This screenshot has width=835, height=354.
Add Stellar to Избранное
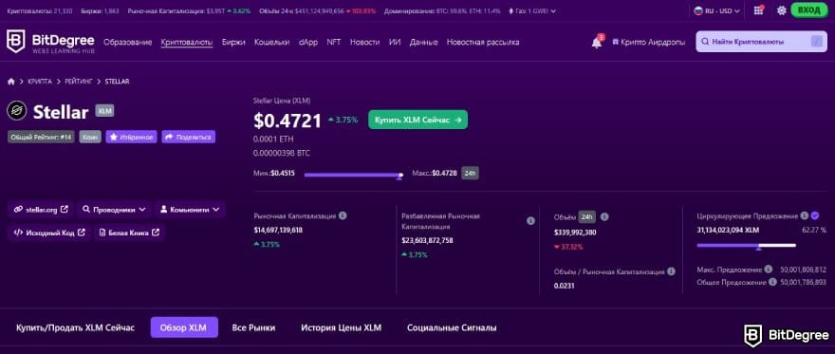[x=131, y=137]
